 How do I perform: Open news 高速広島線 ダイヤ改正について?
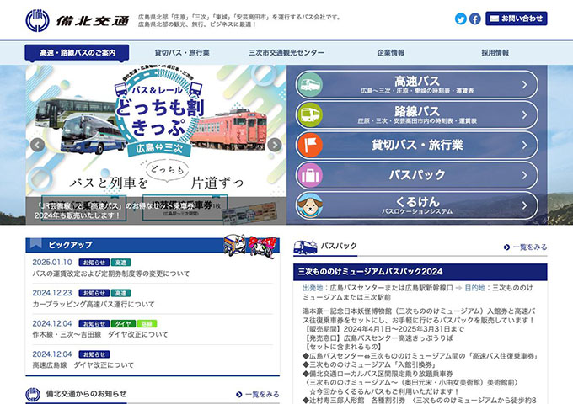(83, 365)
